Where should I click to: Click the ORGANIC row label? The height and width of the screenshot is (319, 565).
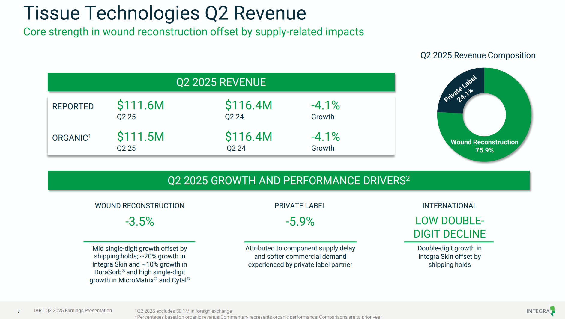(71, 138)
